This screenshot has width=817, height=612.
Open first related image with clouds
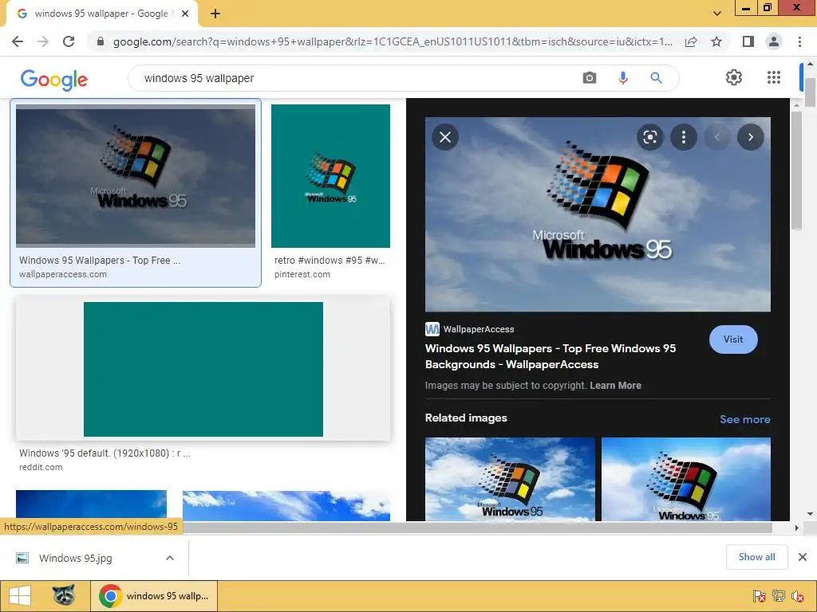510,479
